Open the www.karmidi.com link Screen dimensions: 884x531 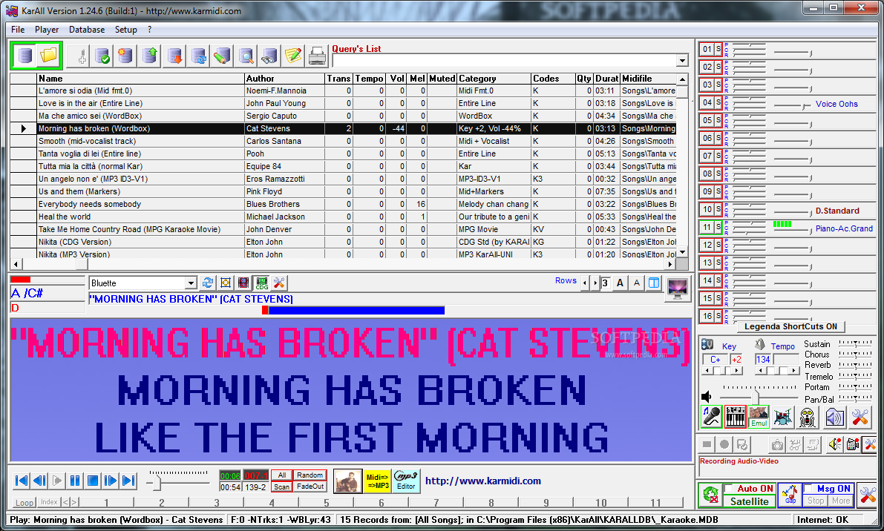click(x=483, y=481)
